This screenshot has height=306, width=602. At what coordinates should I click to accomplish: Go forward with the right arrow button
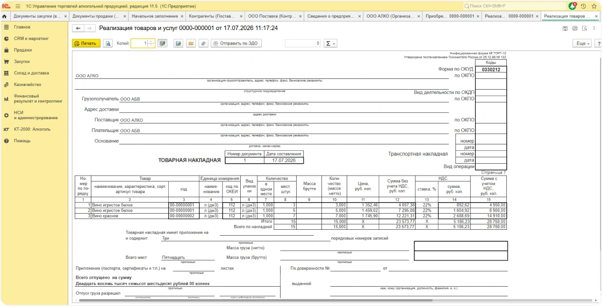[89, 28]
